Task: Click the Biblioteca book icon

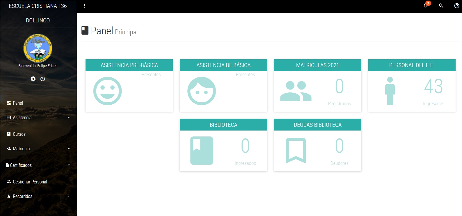Action: point(202,151)
